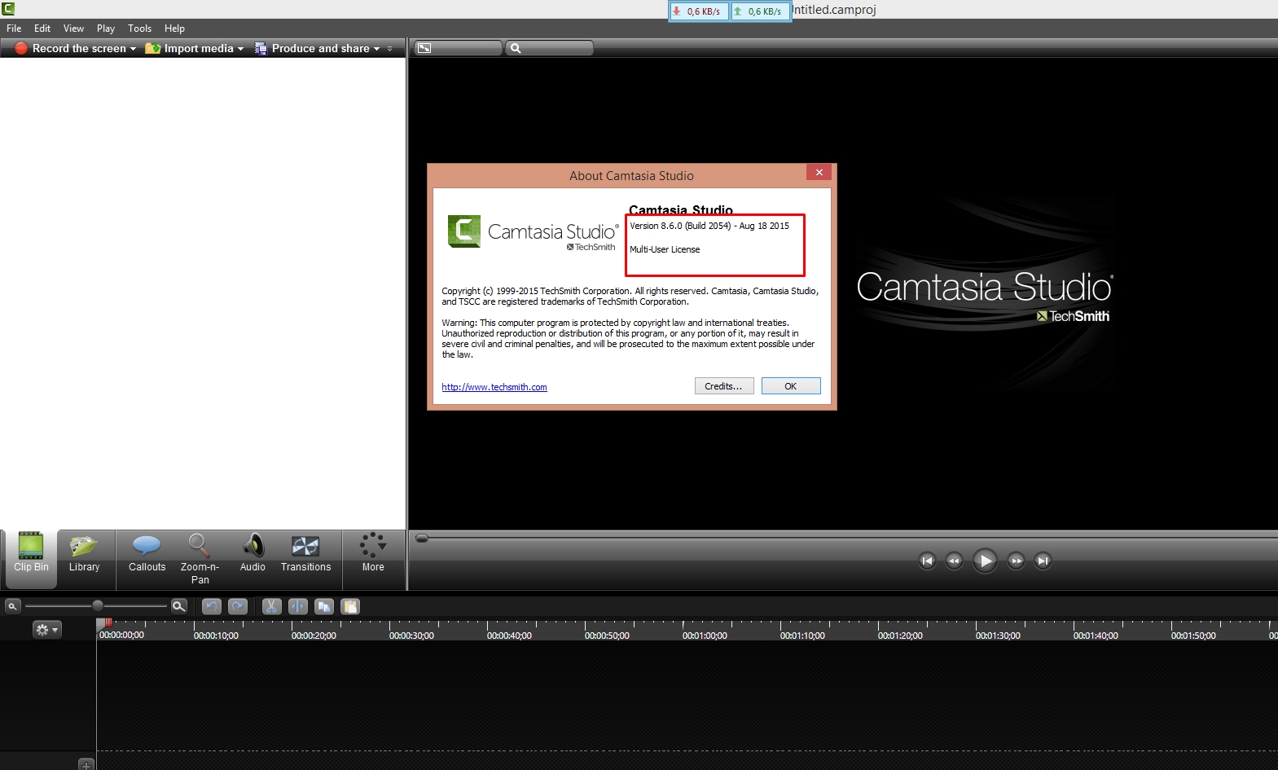Open toolbar options chevron after Produce

click(x=390, y=49)
